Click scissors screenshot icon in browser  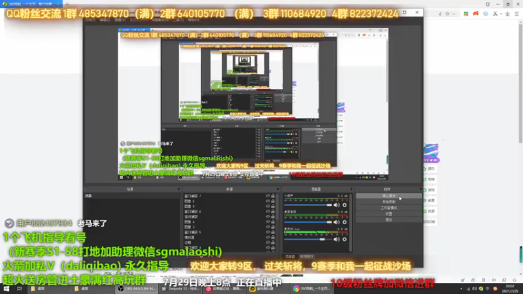496,14
